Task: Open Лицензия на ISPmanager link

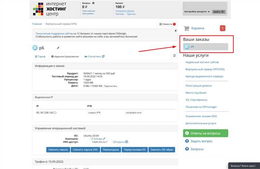Action: pos(201,107)
